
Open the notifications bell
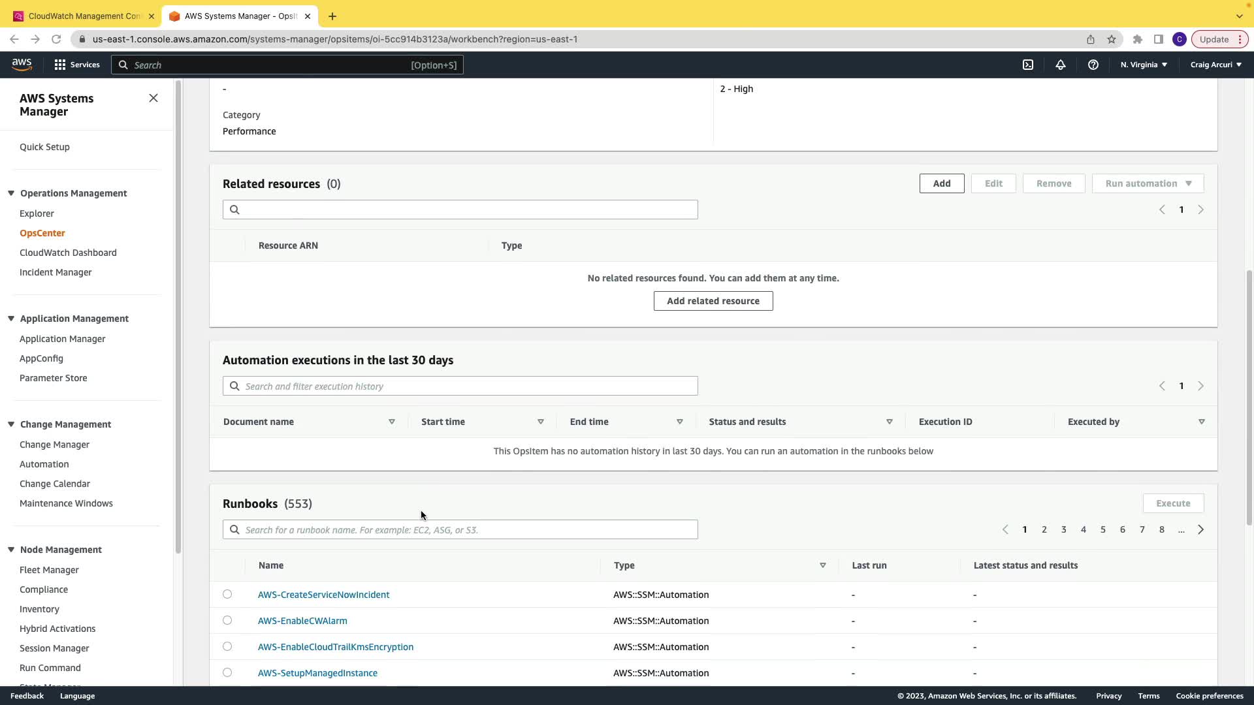pos(1061,65)
